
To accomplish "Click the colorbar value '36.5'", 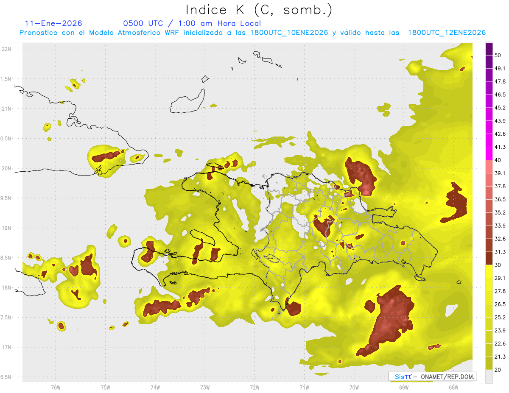I will pos(500,200).
